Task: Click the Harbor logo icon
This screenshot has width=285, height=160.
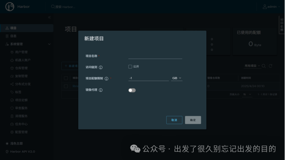Action: (10, 7)
